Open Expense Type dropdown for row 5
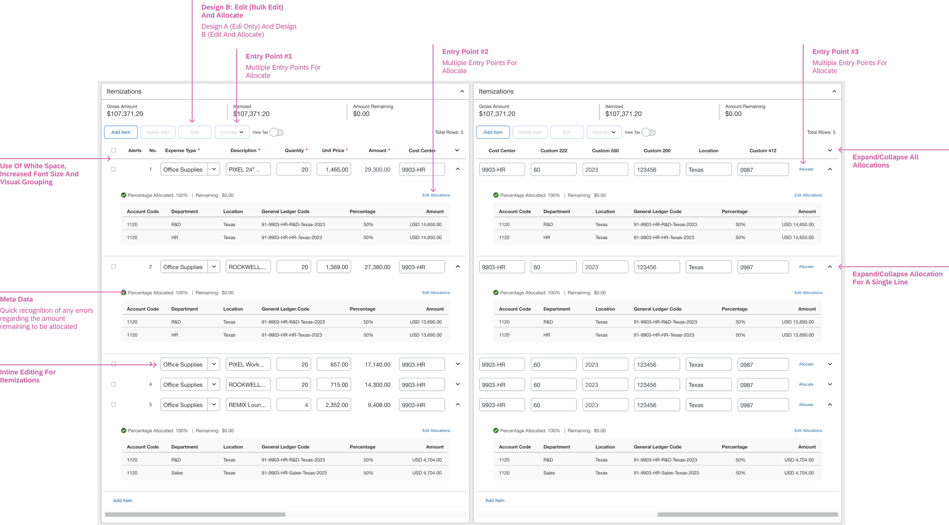 point(214,404)
